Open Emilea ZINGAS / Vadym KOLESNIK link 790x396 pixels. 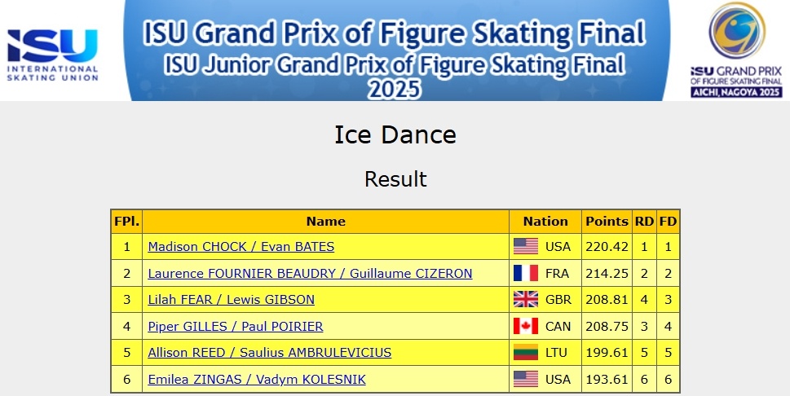256,380
